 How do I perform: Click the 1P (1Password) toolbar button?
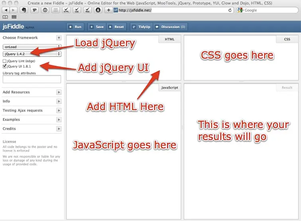[x=35, y=10]
